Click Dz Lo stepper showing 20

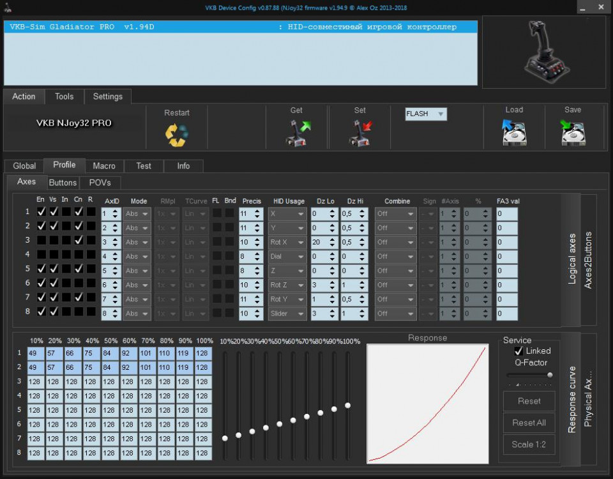point(332,243)
